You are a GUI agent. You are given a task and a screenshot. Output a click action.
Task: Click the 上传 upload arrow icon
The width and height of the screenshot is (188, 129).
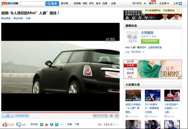[180, 3]
